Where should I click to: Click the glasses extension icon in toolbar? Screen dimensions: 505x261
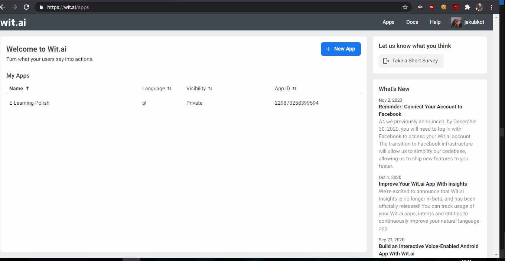click(x=420, y=7)
